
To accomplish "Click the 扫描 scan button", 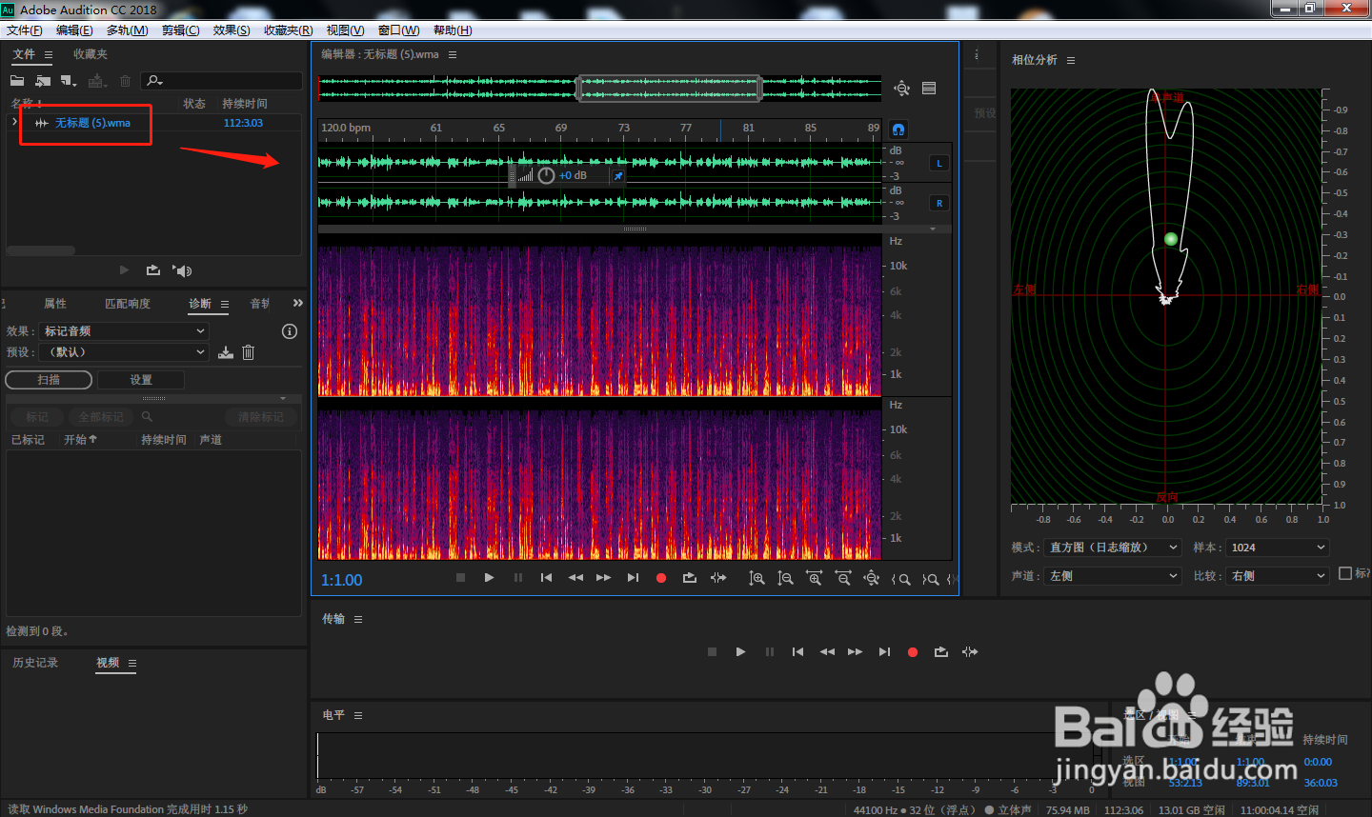I will click(x=49, y=380).
